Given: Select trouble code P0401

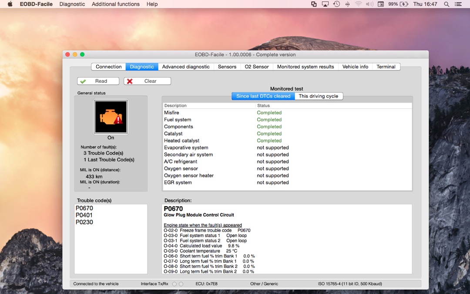Looking at the screenshot, I should 84,215.
